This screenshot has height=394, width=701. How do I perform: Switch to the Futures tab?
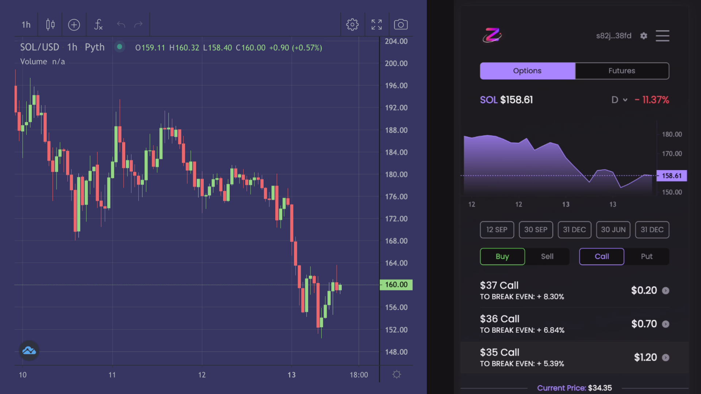[622, 71]
